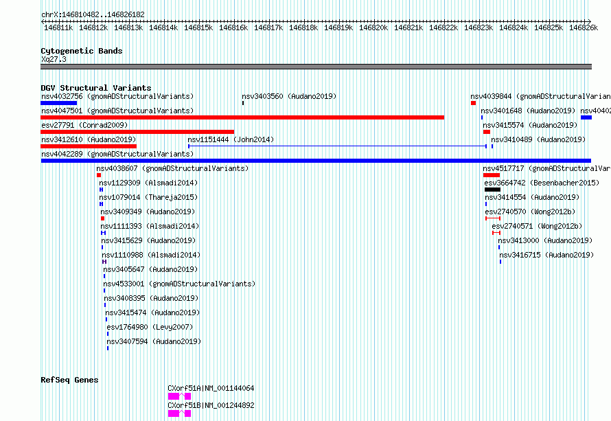Click the nsv4032756 gnomAD variant label
The width and height of the screenshot is (611, 421).
[117, 96]
